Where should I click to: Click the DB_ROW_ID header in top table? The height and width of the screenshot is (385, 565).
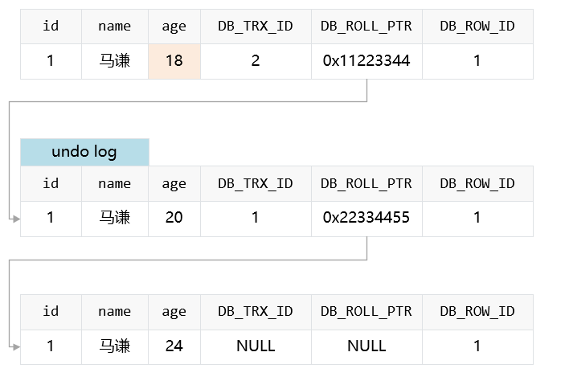pos(477,27)
